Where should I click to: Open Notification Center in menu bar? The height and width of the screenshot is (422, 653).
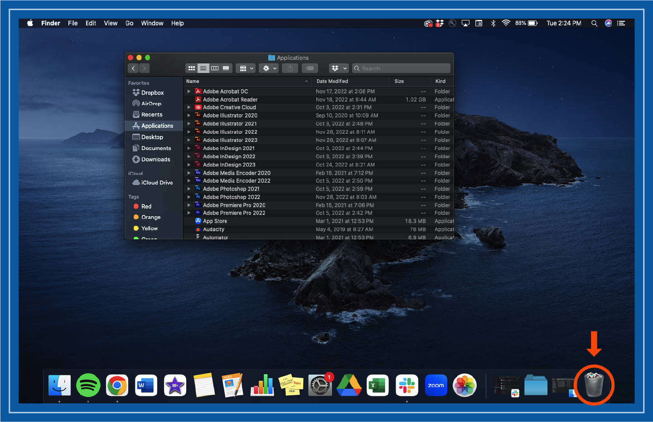pyautogui.click(x=621, y=23)
